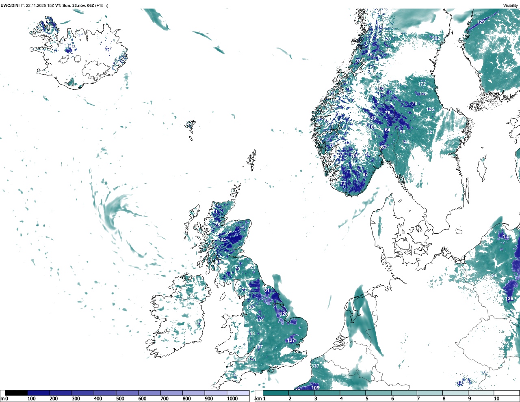Click the value '202' in northern Sweden
Screen dimensions: 520x402
point(435,38)
